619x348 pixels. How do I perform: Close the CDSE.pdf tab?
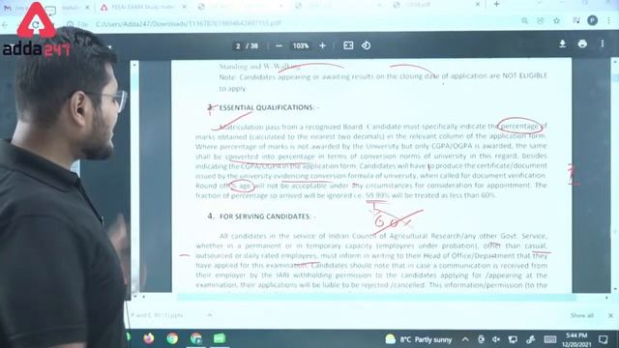coord(477,4)
